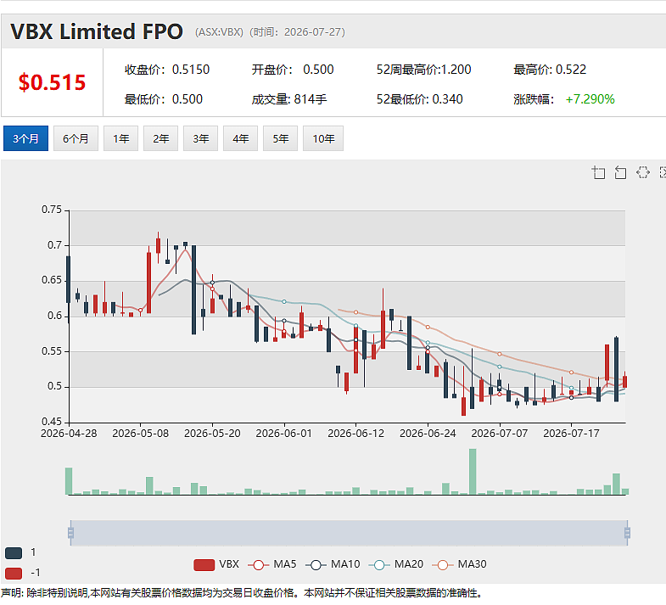Click the right handle of the zoom slider

pos(627,533)
